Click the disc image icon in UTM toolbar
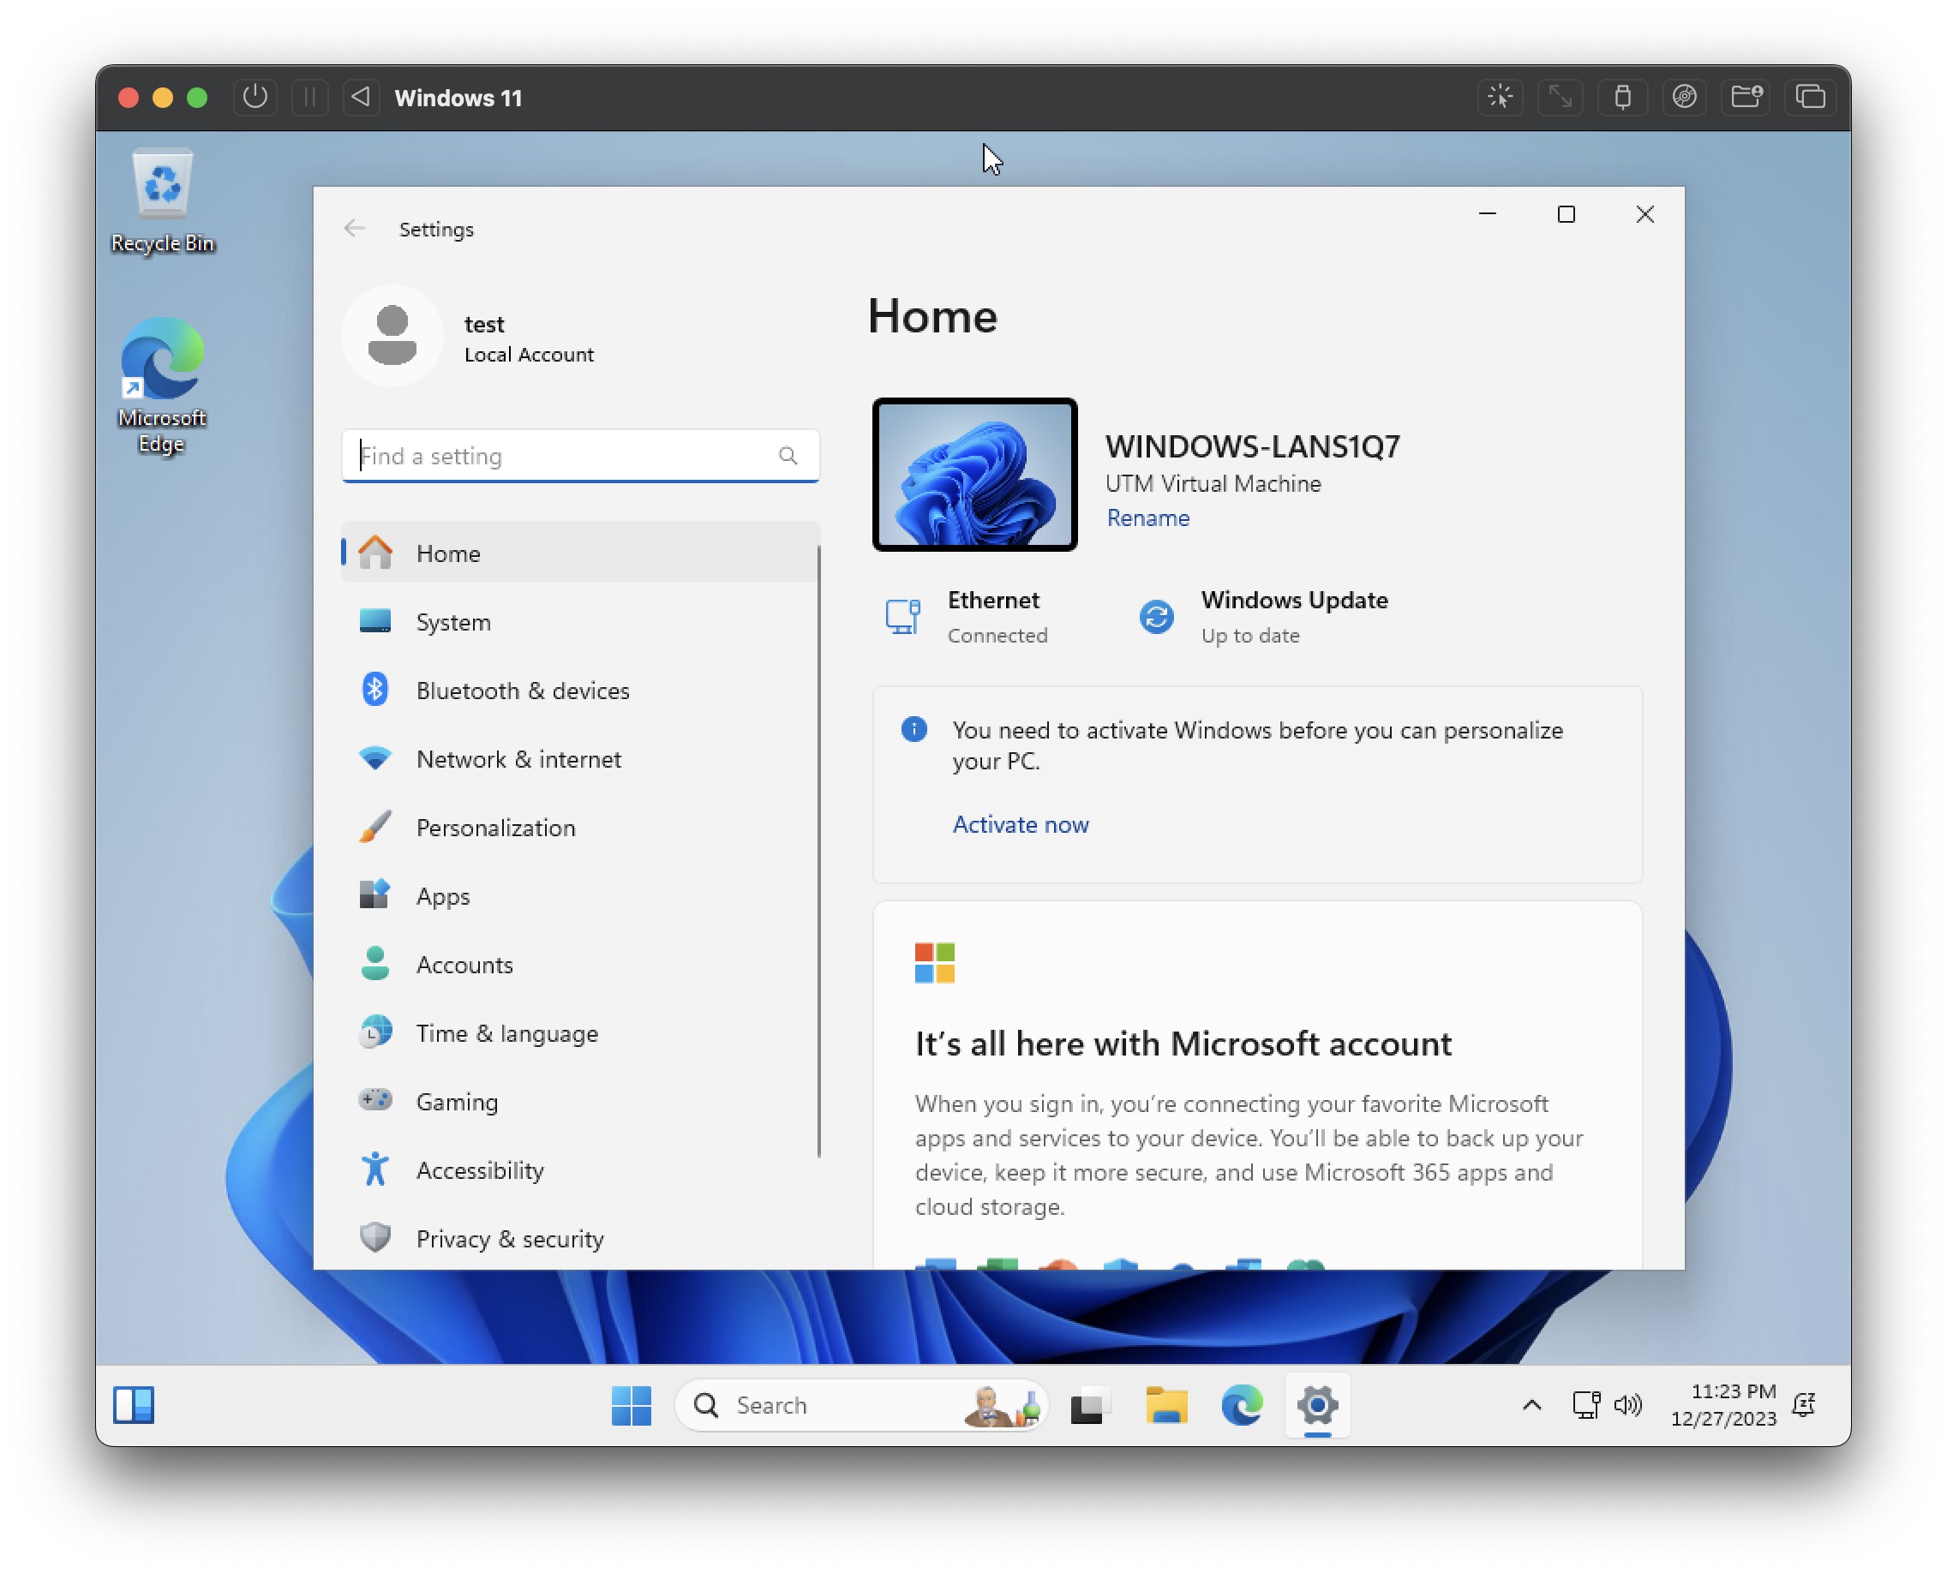 (x=1684, y=97)
